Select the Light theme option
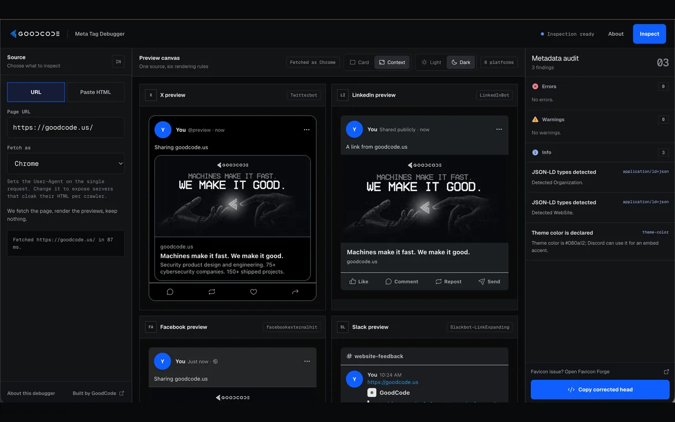 coord(431,62)
